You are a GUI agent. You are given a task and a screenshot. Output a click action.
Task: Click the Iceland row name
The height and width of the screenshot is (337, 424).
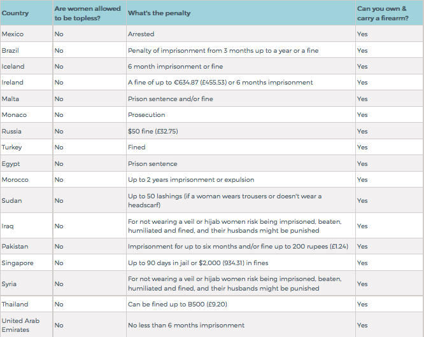(13, 66)
